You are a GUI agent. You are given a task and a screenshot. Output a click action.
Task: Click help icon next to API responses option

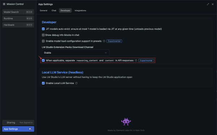(x=136, y=60)
